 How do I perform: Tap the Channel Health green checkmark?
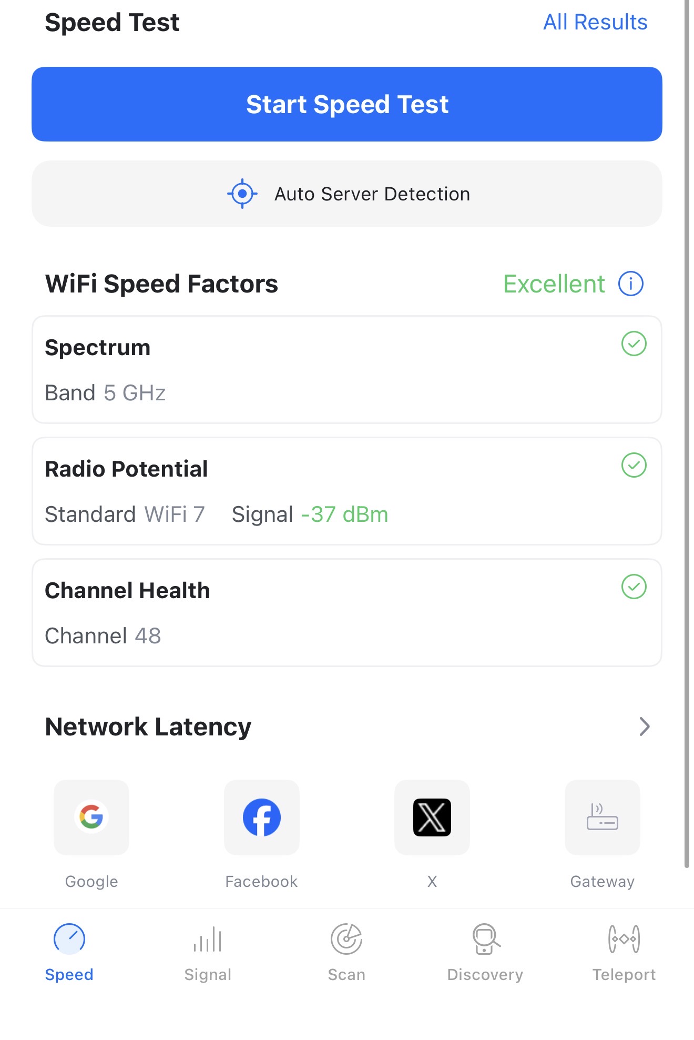click(x=634, y=587)
